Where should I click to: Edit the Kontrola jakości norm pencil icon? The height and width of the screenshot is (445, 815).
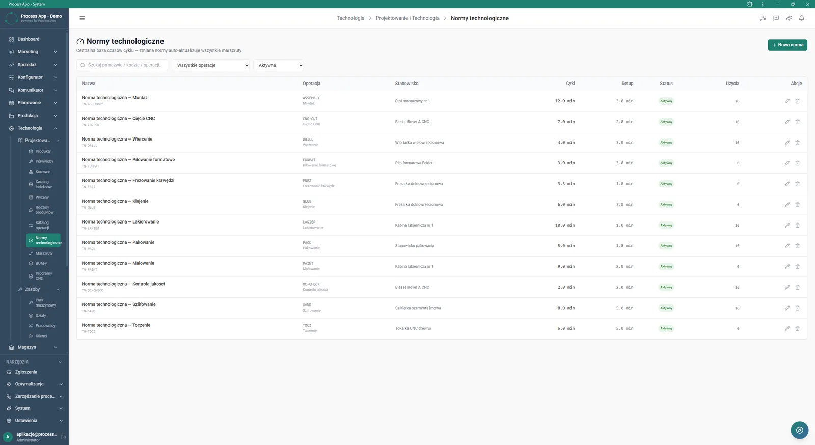coord(787,287)
